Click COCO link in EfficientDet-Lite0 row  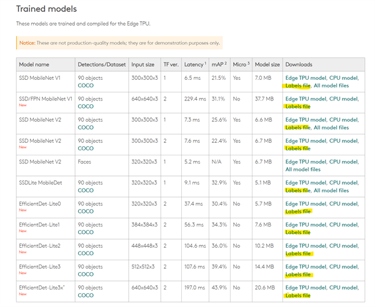pyautogui.click(x=86, y=212)
